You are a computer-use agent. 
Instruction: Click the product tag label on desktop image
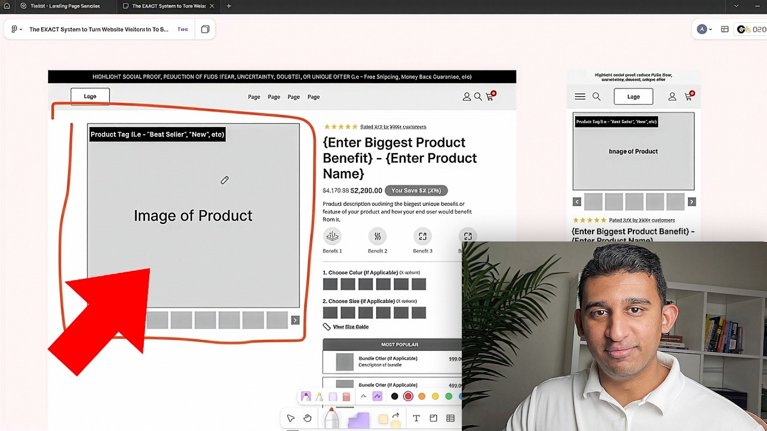[x=157, y=134]
